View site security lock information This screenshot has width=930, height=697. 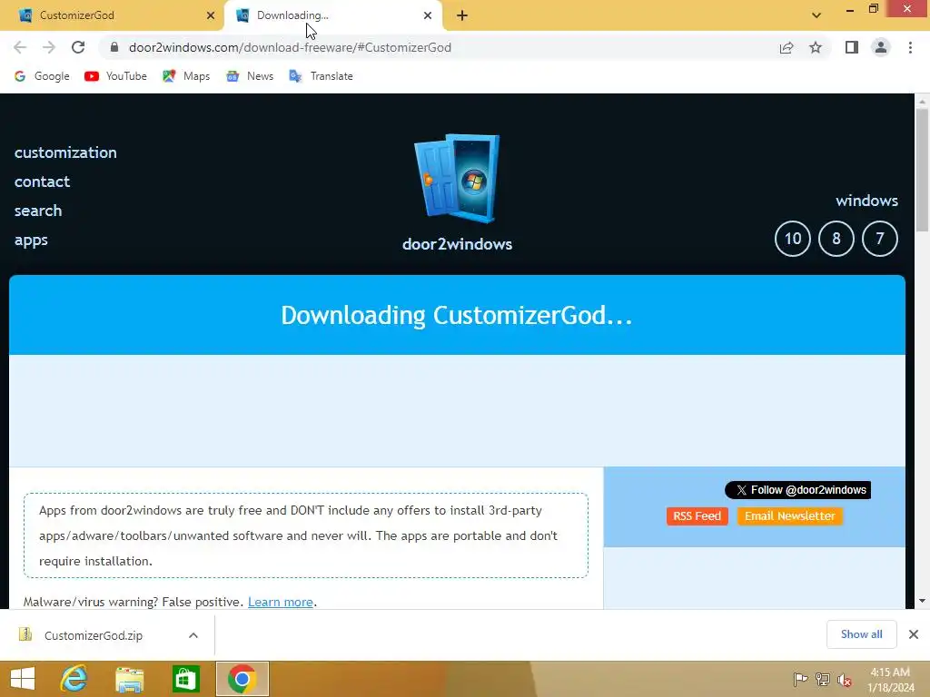click(114, 47)
